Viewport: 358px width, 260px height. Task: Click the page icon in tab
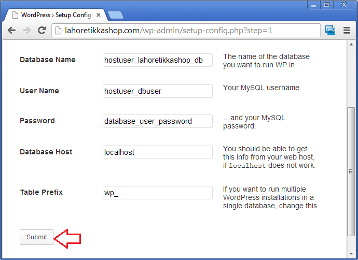(15, 15)
